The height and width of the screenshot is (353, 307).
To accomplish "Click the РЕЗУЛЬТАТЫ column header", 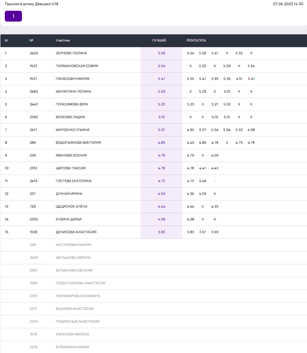I will [196, 41].
